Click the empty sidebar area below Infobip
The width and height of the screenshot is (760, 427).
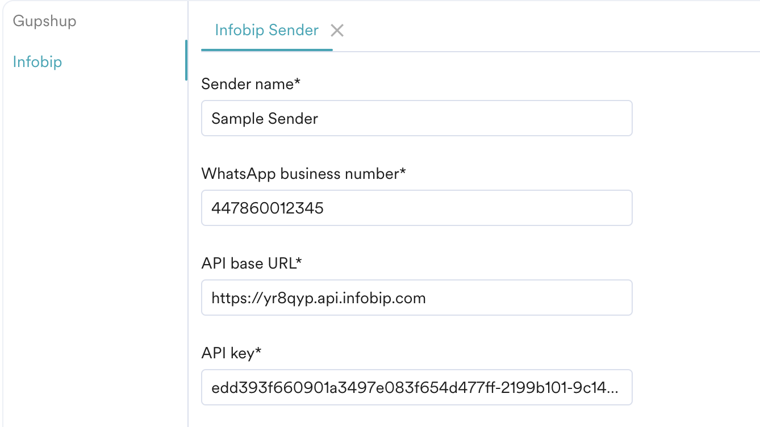[94, 250]
